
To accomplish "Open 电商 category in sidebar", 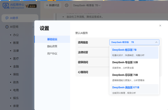I will 16,90.
